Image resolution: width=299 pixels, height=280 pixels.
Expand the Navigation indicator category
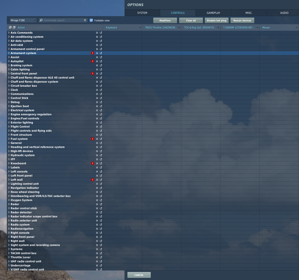9,188
